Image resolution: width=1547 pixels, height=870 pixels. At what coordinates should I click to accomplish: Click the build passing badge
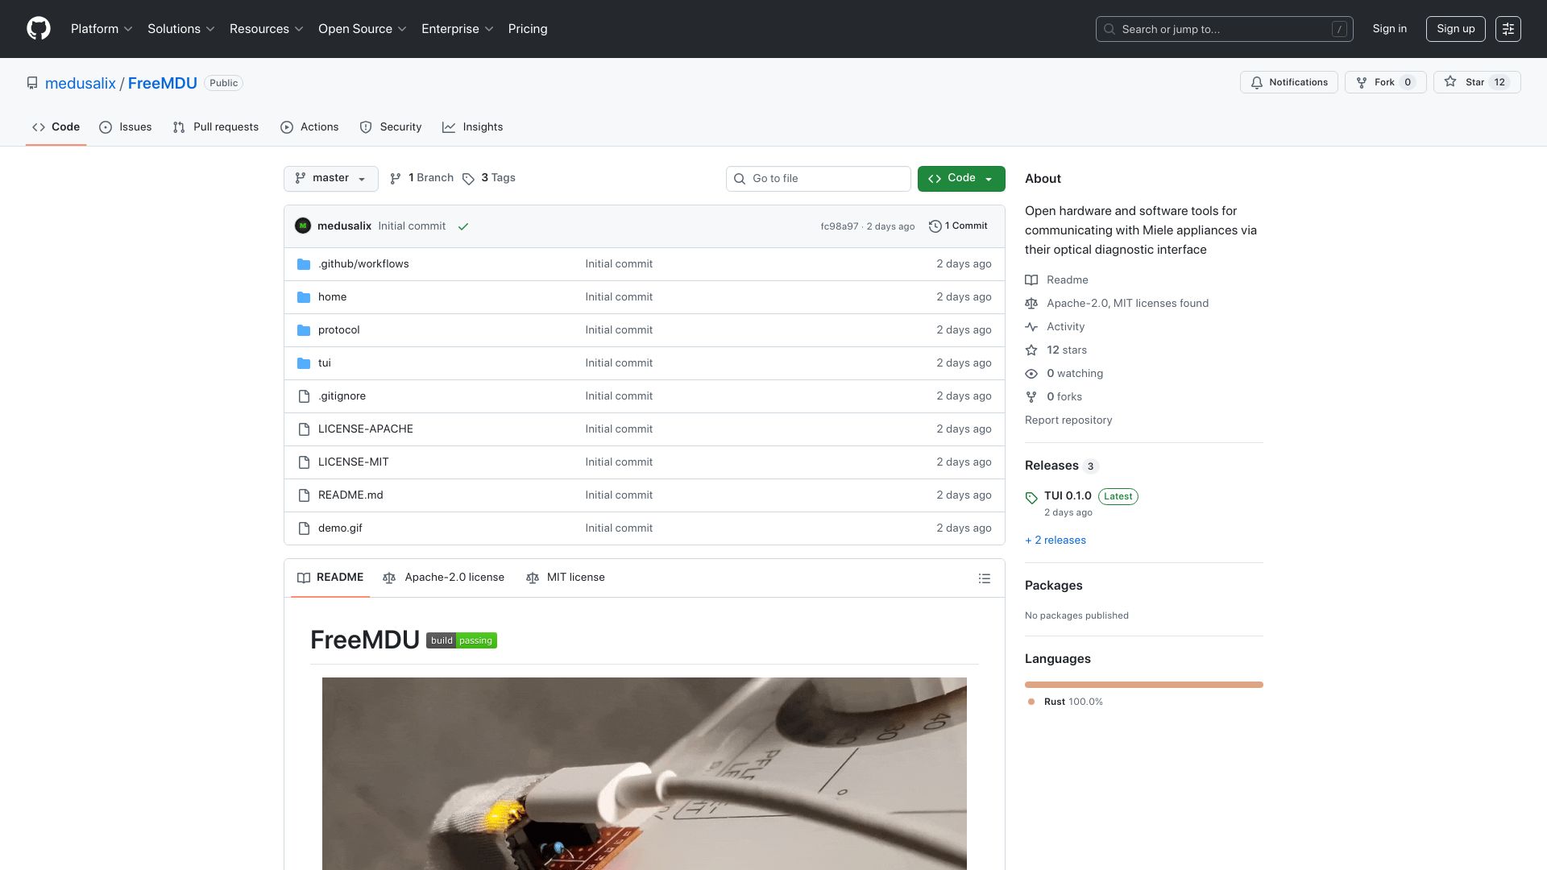pos(462,640)
